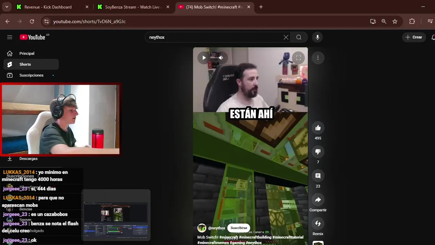Bookmark this page with star icon

click(395, 21)
